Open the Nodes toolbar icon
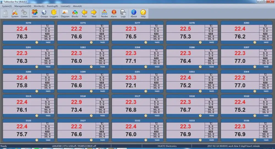 coord(104,13)
